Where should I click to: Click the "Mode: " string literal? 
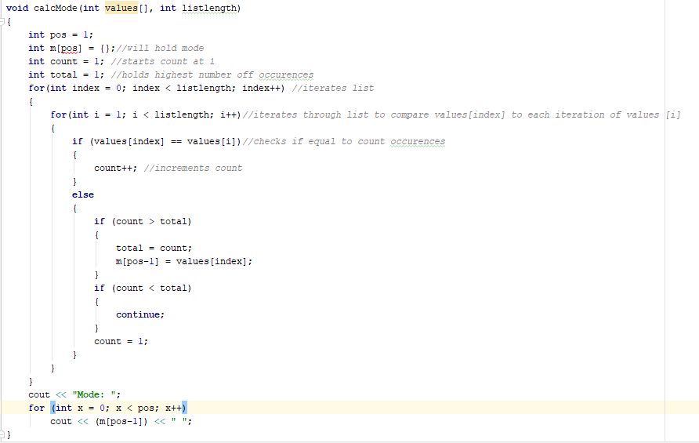pyautogui.click(x=94, y=395)
